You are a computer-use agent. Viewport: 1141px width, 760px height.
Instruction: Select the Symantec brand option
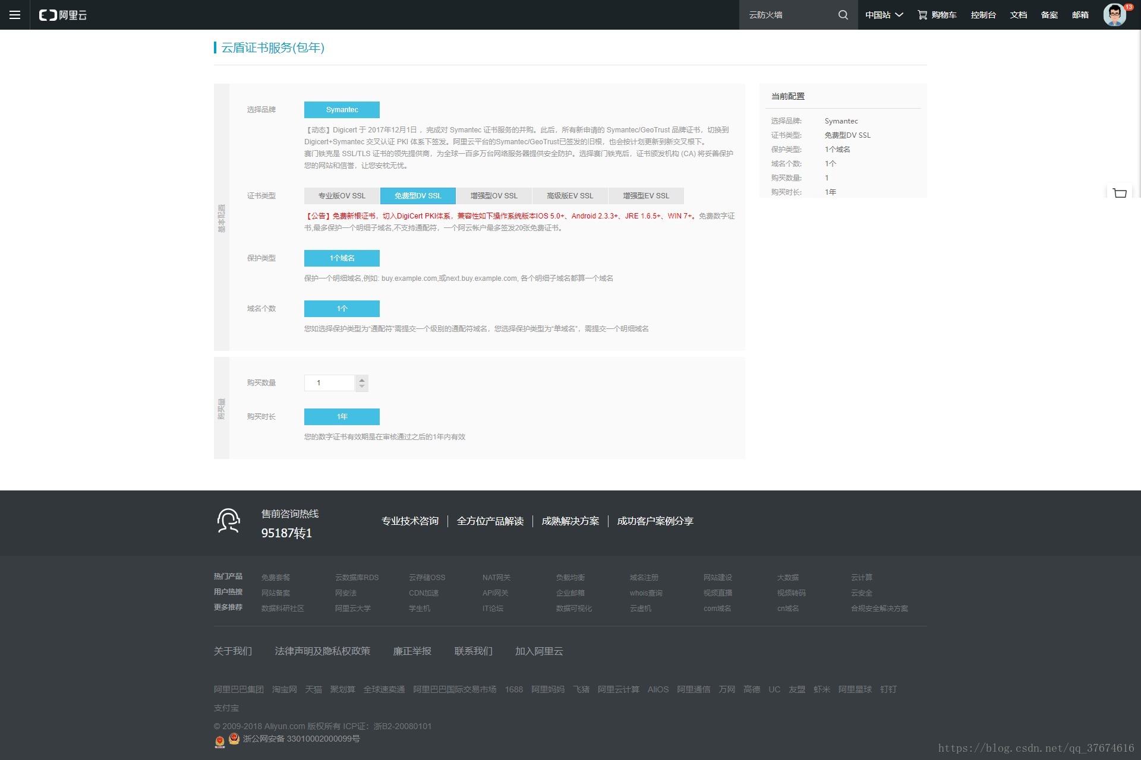342,110
